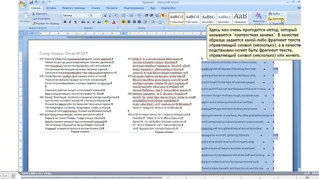Toggle show paragraph marks (¶)
The image size is (319, 179).
163,15
